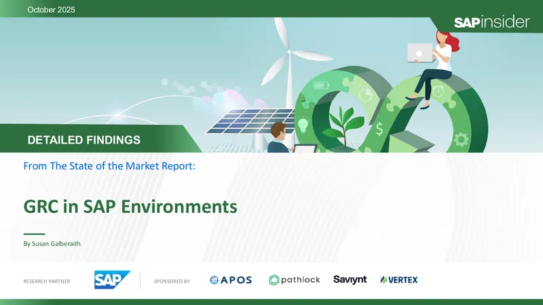Click the DETAILED FINDINGS banner text
The image size is (543, 305).
point(83,140)
